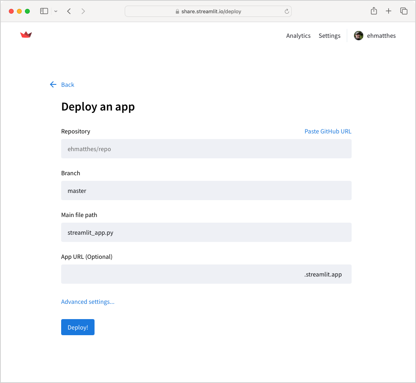Screen dimensions: 416x383
Task: Click the Repository label
Action: (x=76, y=131)
